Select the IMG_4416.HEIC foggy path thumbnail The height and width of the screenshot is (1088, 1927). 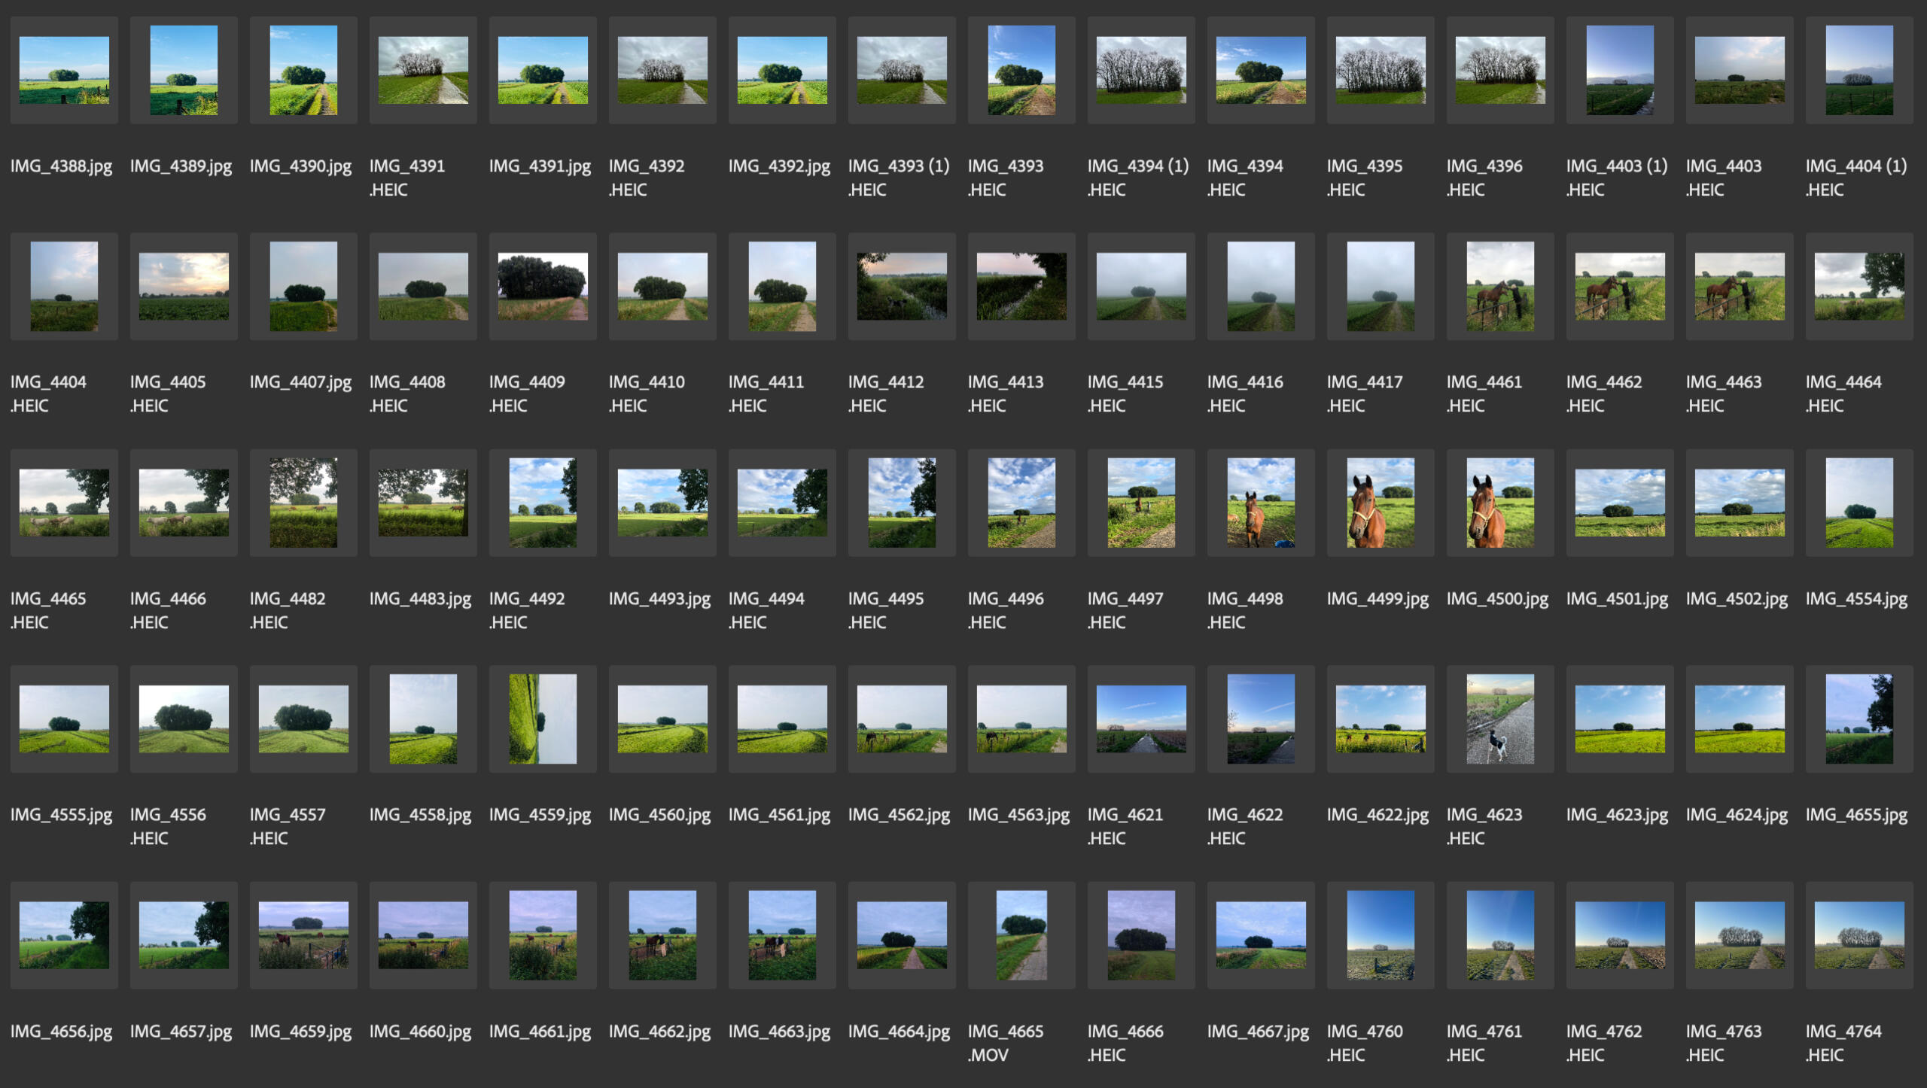[x=1261, y=286]
